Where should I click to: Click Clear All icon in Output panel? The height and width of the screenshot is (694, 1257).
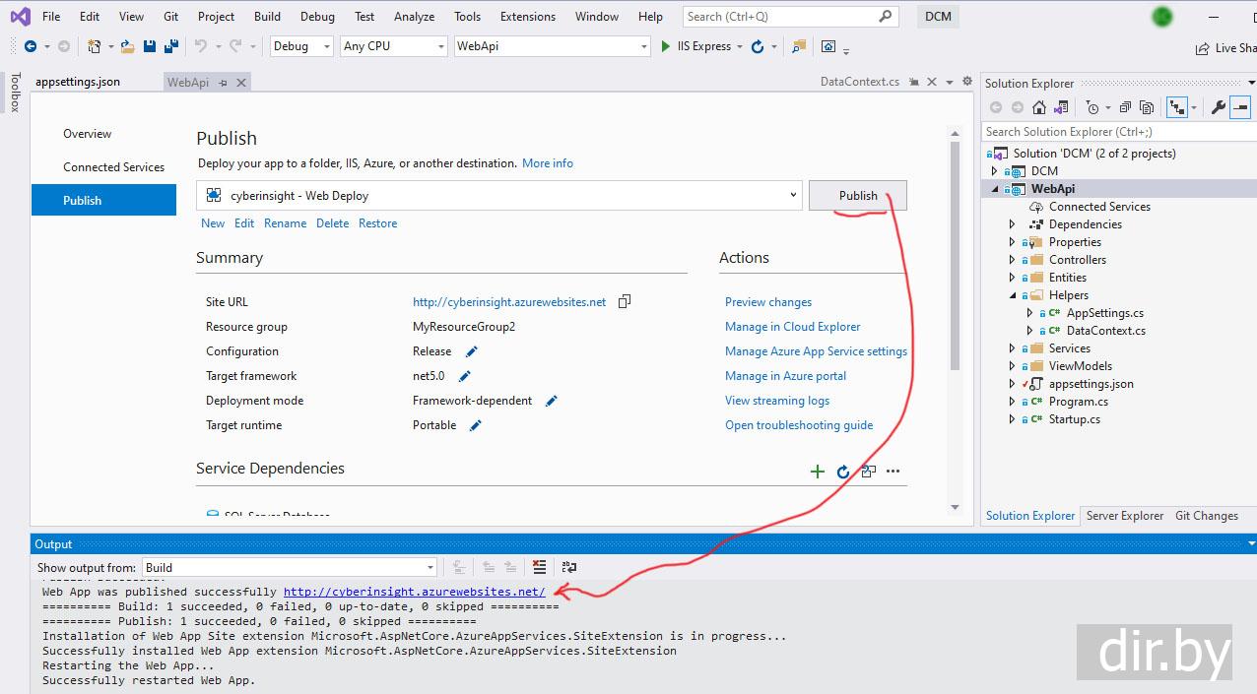539,567
